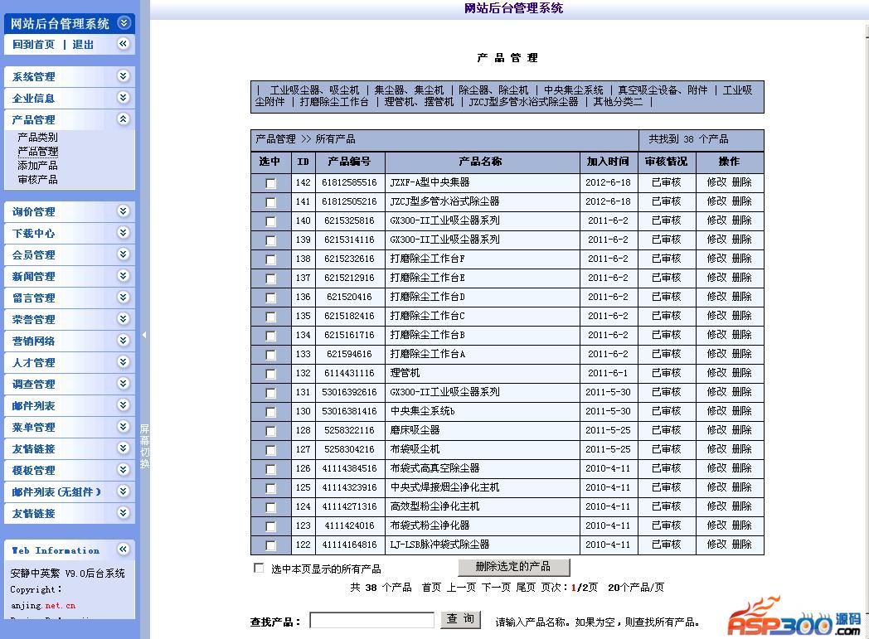
Task: Click 删除 for 磨床吸尘器 row
Action: tap(741, 430)
